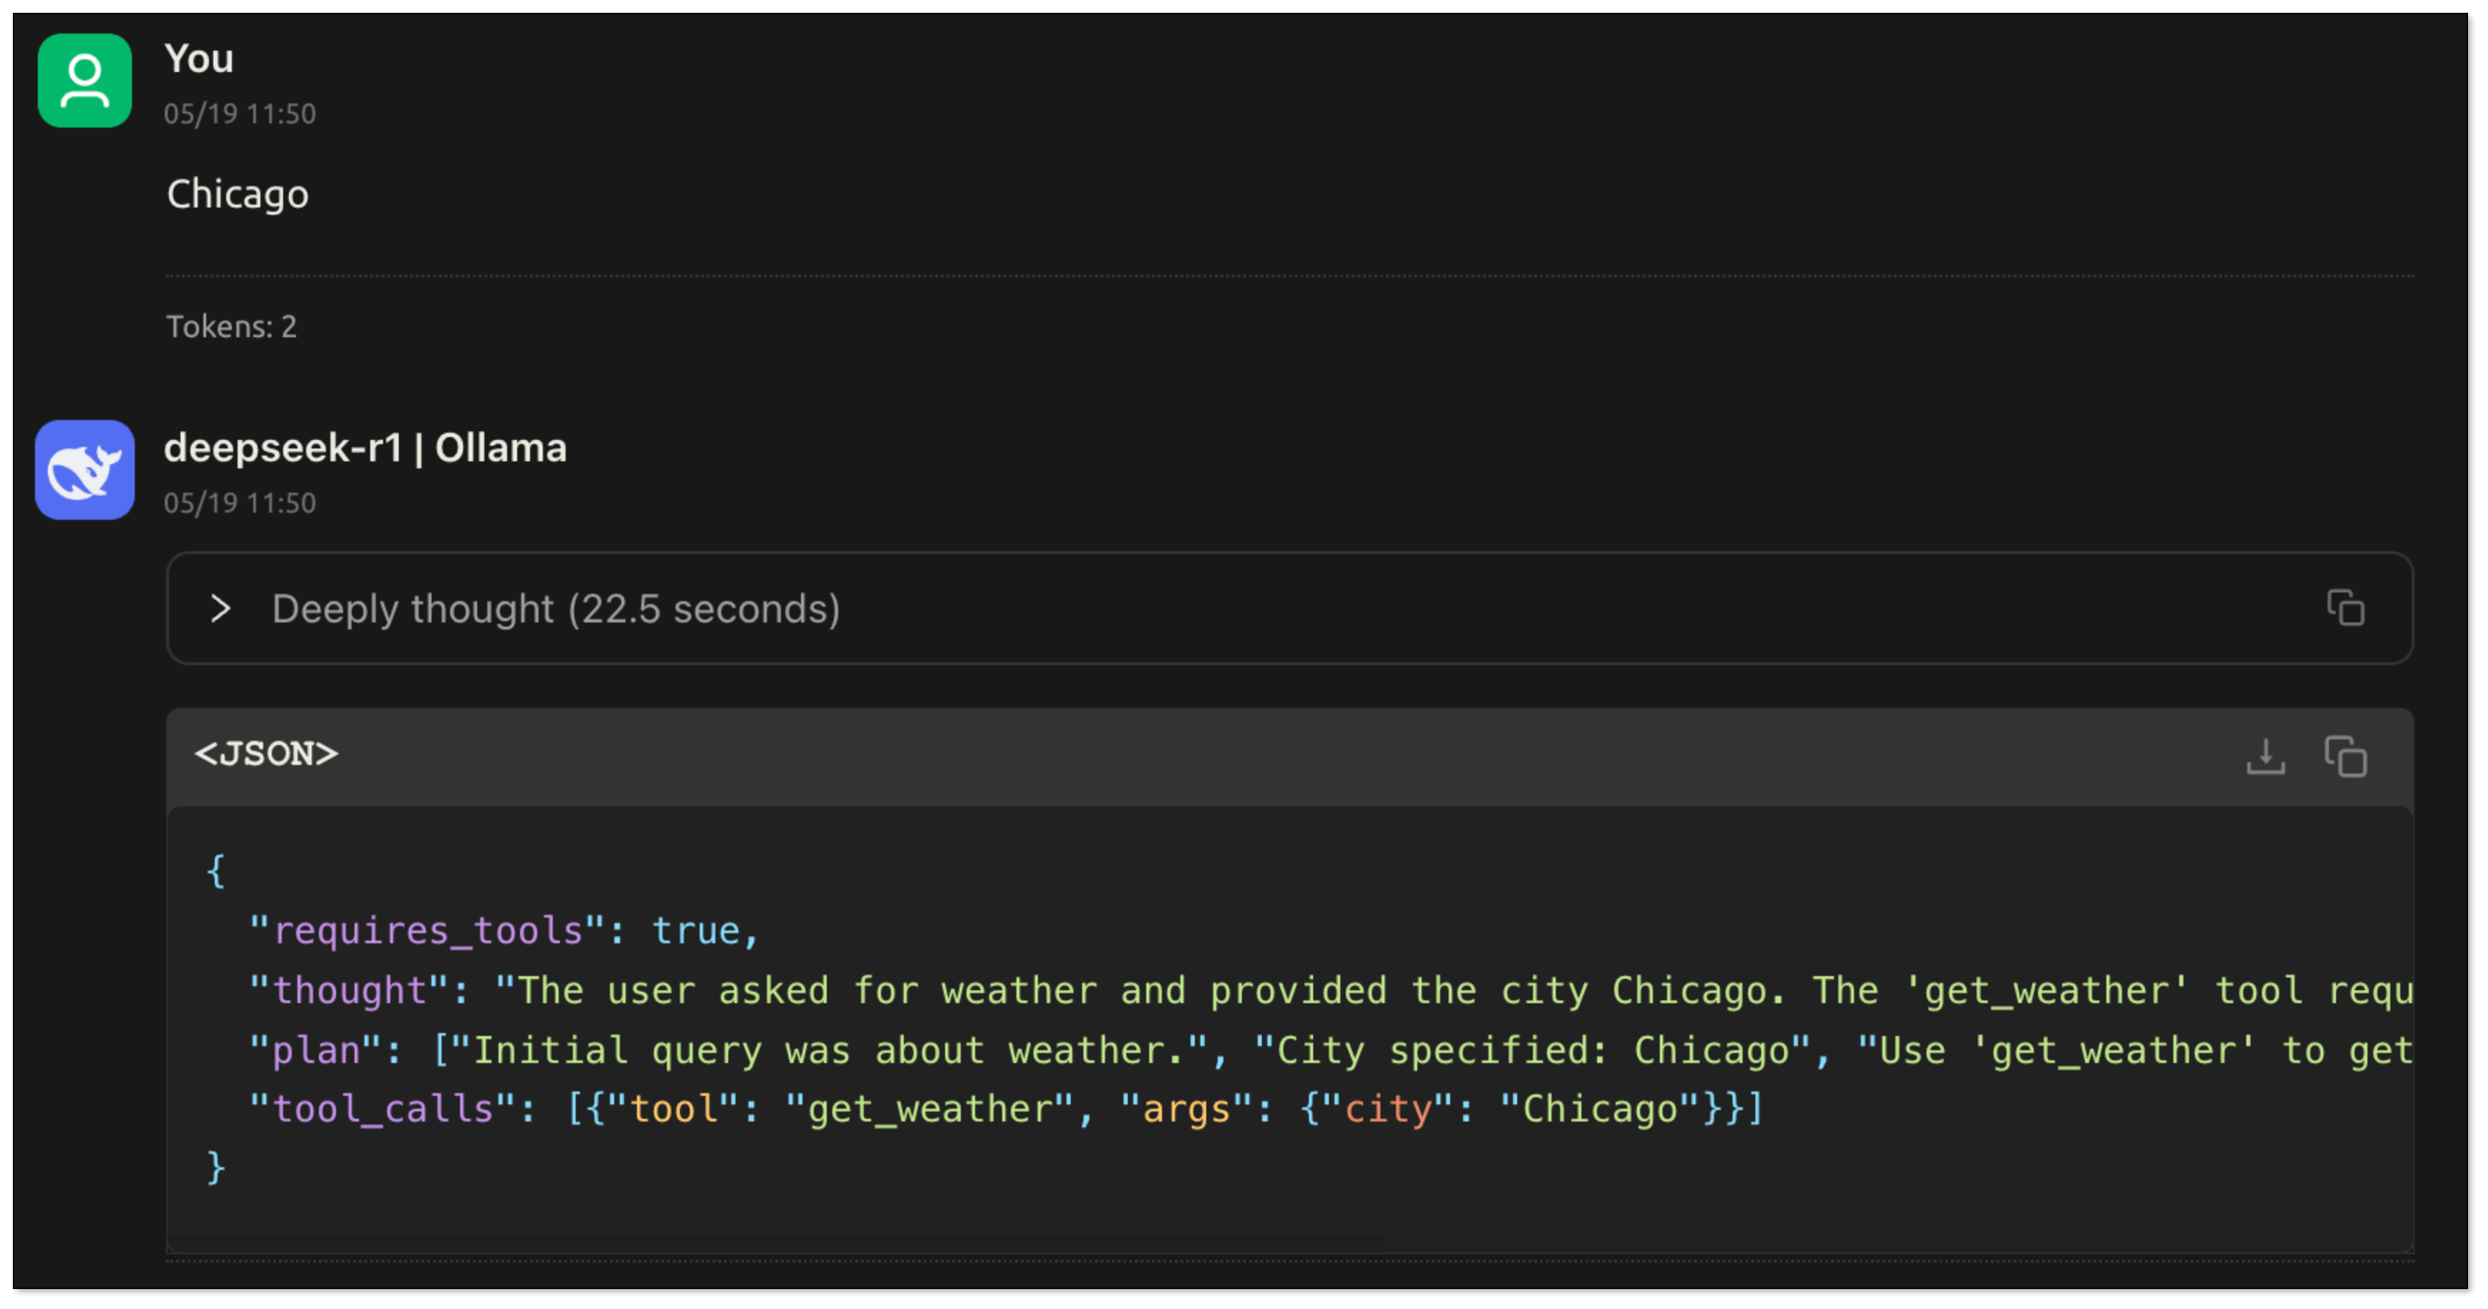Click the 'Tokens: 2' counter
This screenshot has width=2488, height=1309.
pos(232,327)
